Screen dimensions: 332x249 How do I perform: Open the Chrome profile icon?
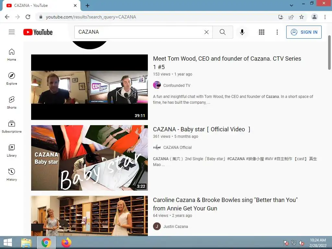pyautogui.click(x=314, y=17)
